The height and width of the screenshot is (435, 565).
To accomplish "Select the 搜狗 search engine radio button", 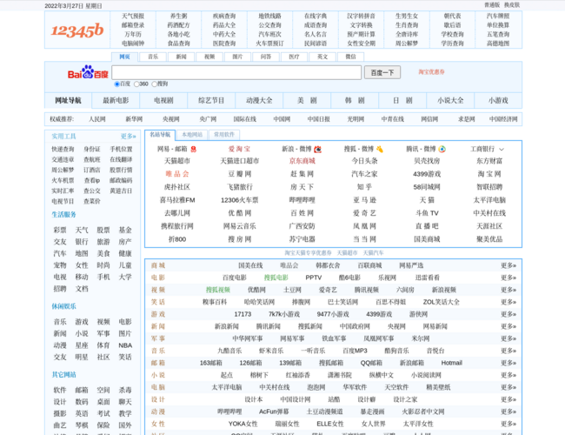I will (154, 84).
